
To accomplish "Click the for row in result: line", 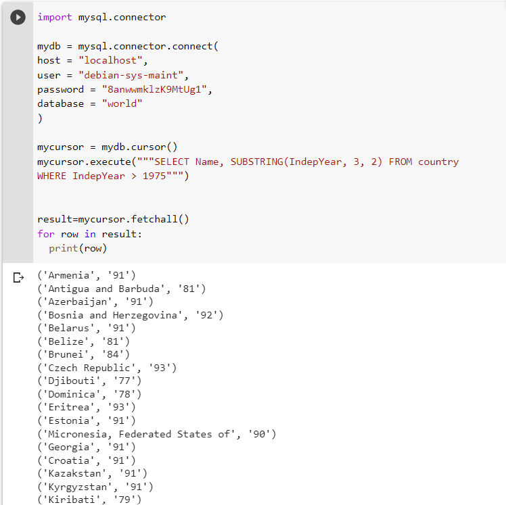I will click(90, 234).
